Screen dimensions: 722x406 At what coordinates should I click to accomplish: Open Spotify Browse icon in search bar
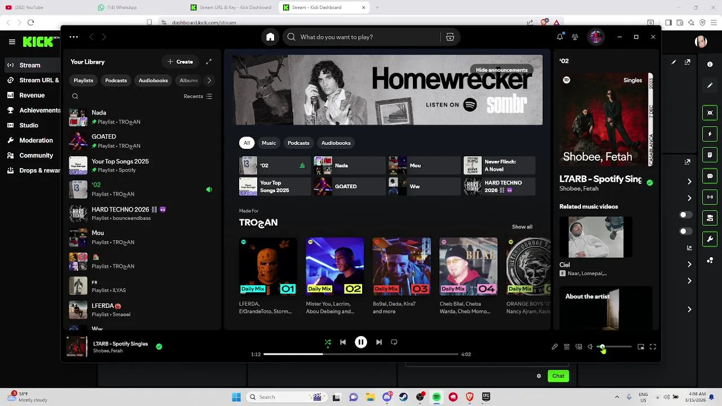(450, 37)
